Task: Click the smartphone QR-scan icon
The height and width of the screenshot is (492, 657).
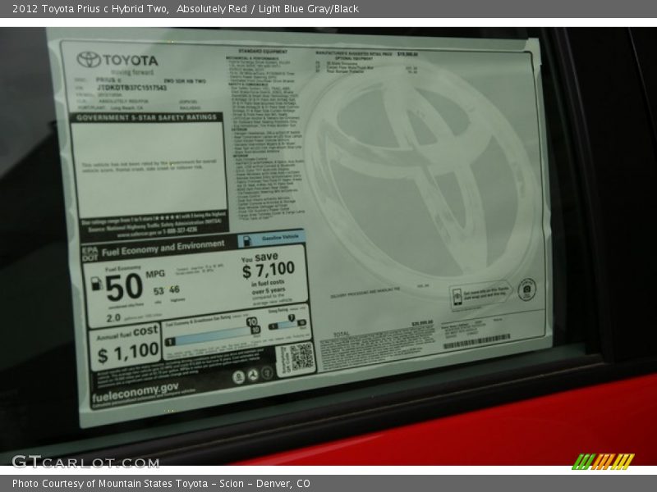Action: tap(457, 296)
